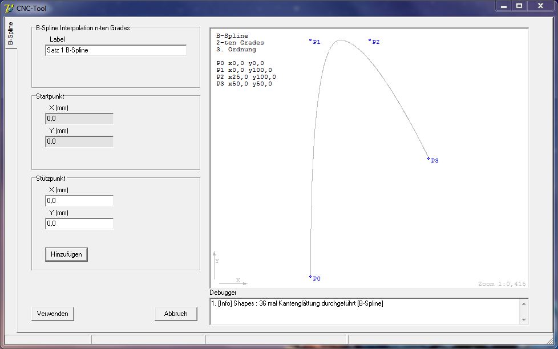Screen dimensions: 558x349
Task: Switch to the B-Spline vertical tab
Action: point(10,34)
